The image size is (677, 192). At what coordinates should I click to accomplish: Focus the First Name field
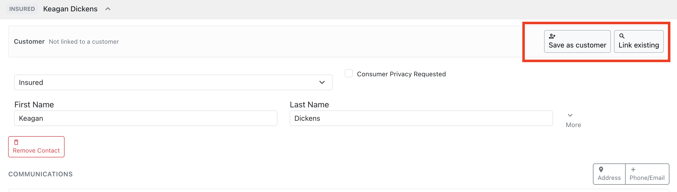tap(146, 118)
